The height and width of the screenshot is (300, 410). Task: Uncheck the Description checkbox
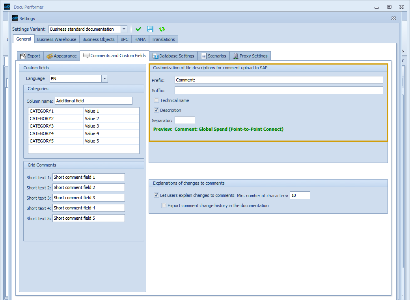tap(157, 110)
